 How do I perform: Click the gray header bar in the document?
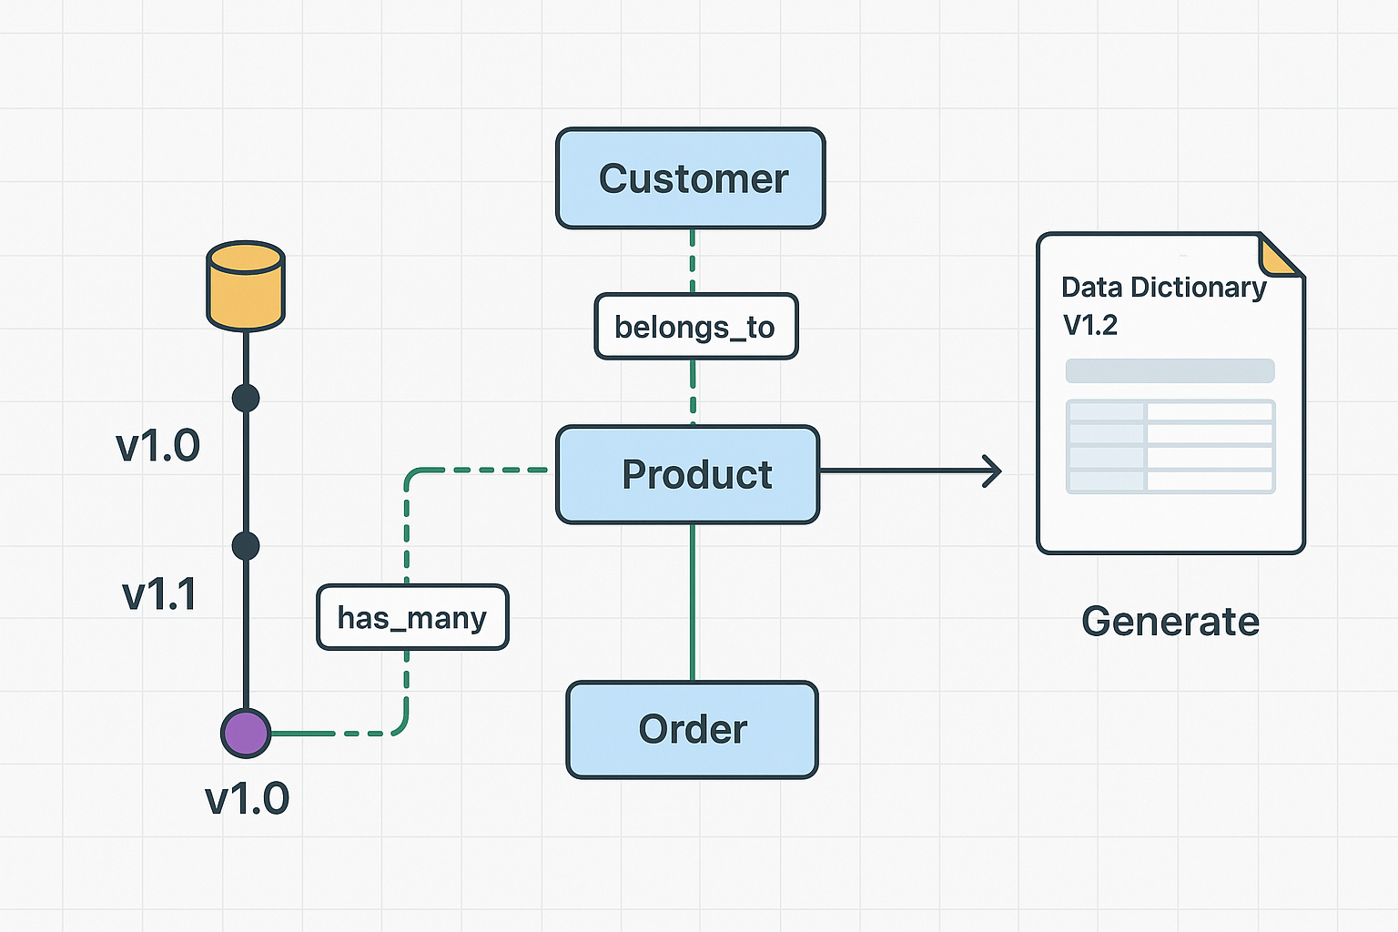1170,370
